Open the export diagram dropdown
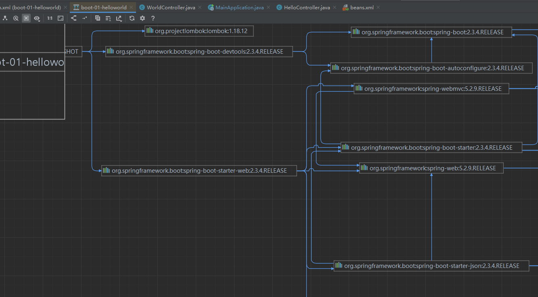Screen dimensions: 538x297 click(x=119, y=18)
